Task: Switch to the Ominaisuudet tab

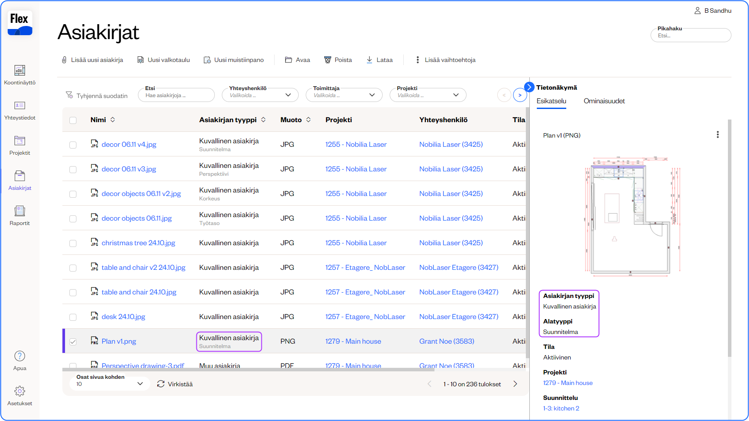Action: point(604,101)
